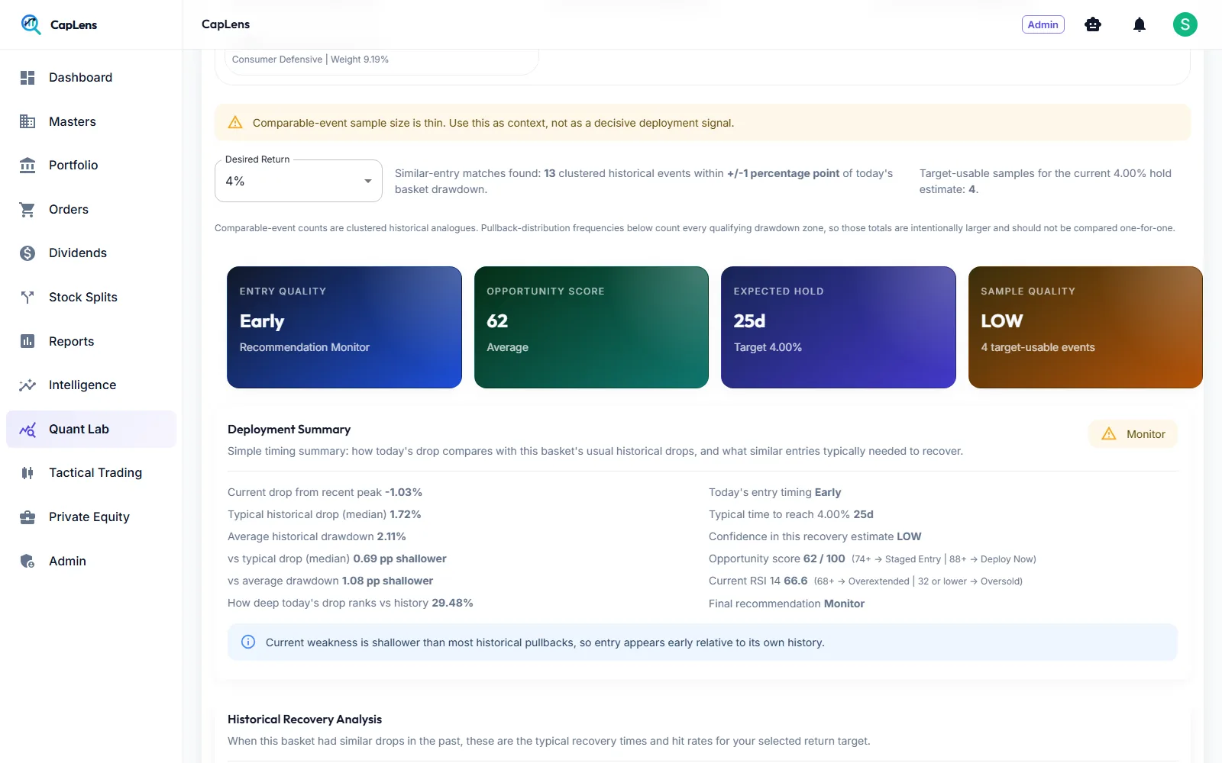Viewport: 1222px width, 763px height.
Task: Click the CapLens header title
Action: pyautogui.click(x=225, y=24)
